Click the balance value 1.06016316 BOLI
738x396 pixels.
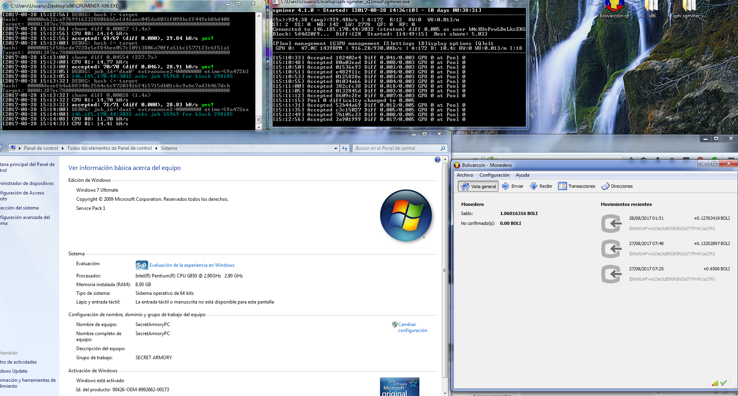click(x=519, y=213)
